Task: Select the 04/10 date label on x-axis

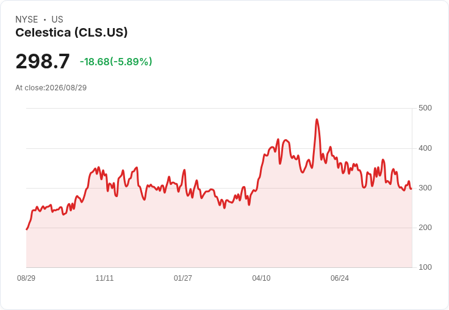Action: [x=261, y=278]
